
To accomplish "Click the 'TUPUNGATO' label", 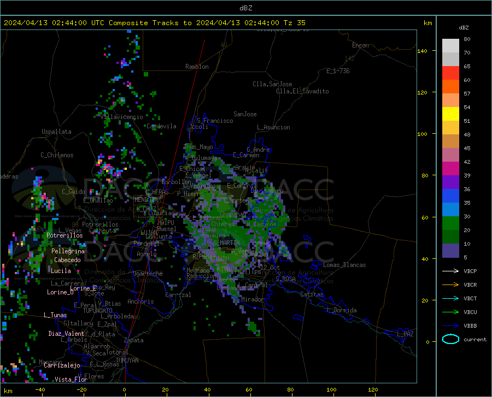I will (x=98, y=311).
